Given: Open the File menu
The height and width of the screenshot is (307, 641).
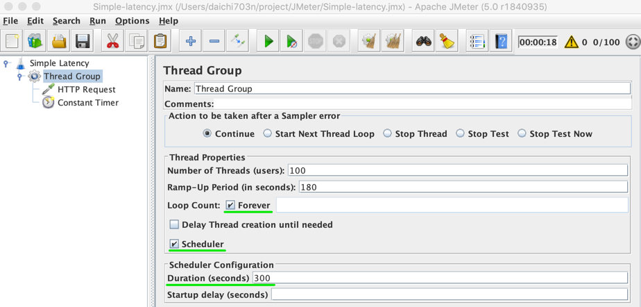Looking at the screenshot, I should [10, 21].
